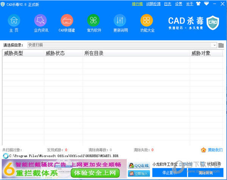Open the 功能大全 all features icon
227x180 pixels.
146,21
